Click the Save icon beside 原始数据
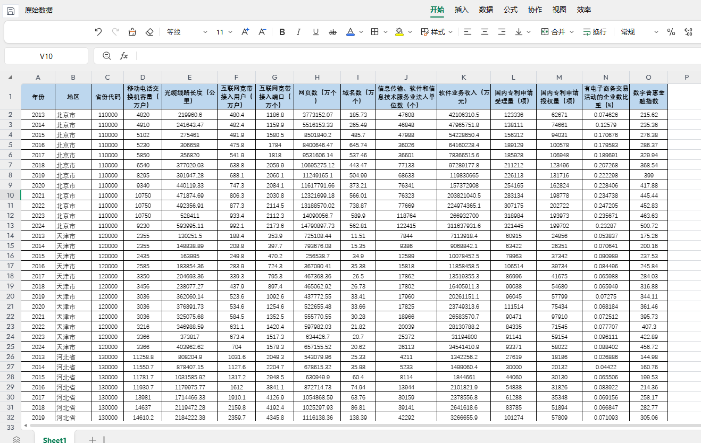Viewport: 701px width, 443px height. pos(11,11)
